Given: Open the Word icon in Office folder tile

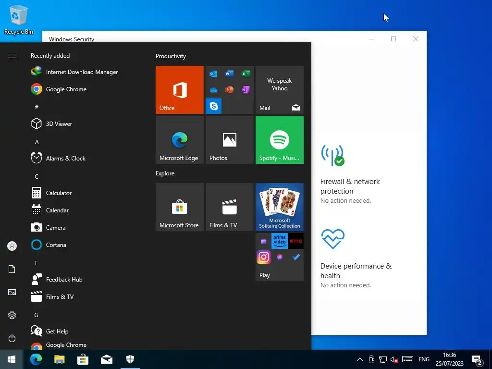Looking at the screenshot, I should coord(229,74).
